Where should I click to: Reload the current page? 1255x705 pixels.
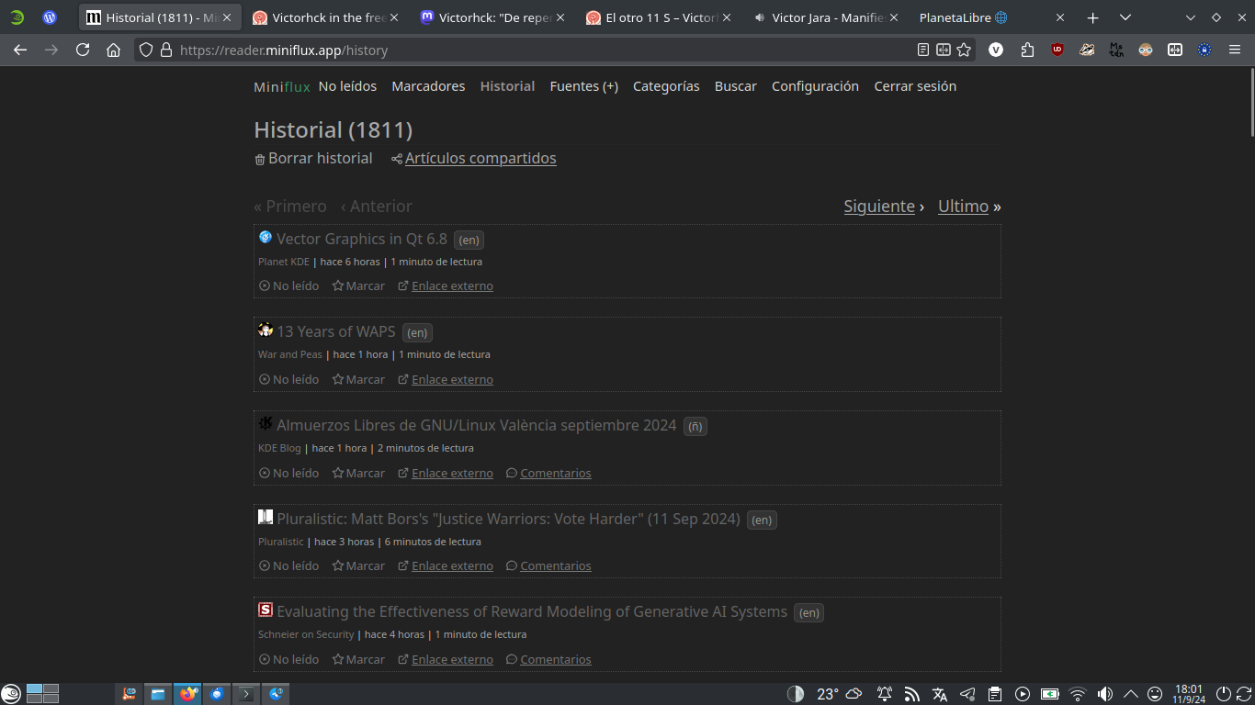[83, 50]
